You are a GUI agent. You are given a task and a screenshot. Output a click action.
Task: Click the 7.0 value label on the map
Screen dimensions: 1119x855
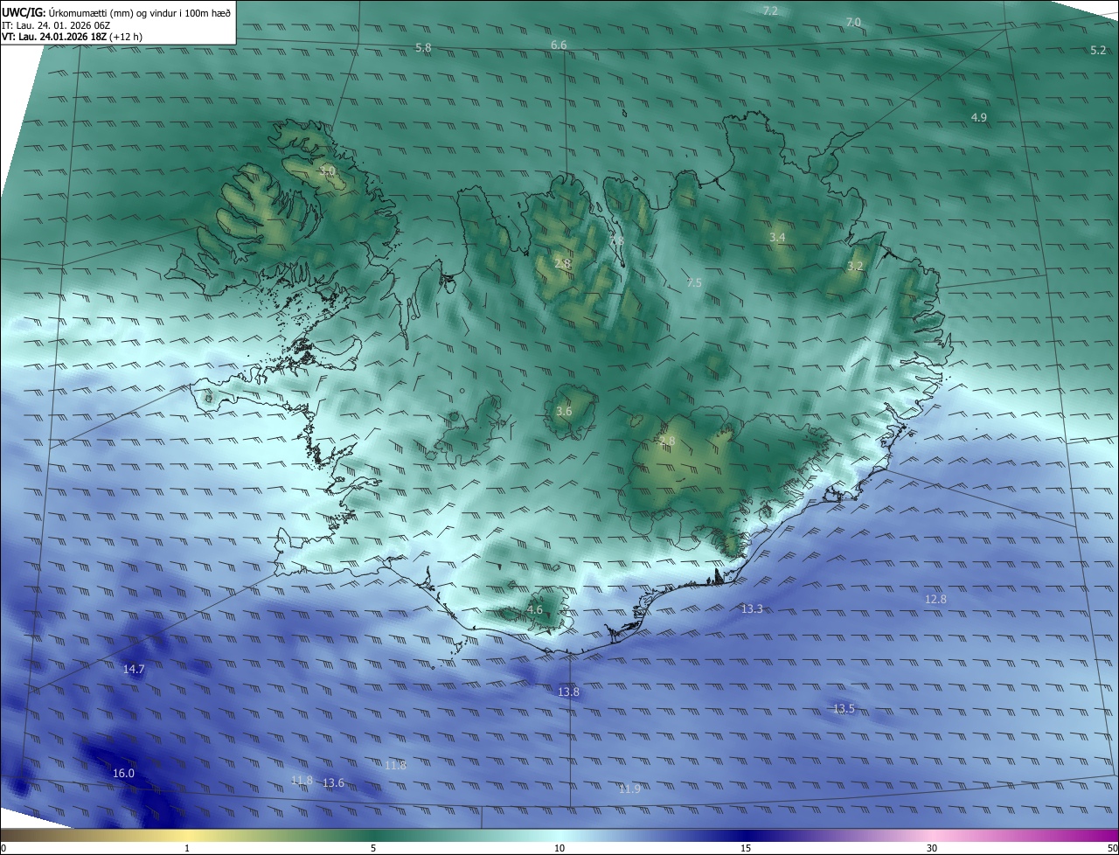click(x=853, y=22)
